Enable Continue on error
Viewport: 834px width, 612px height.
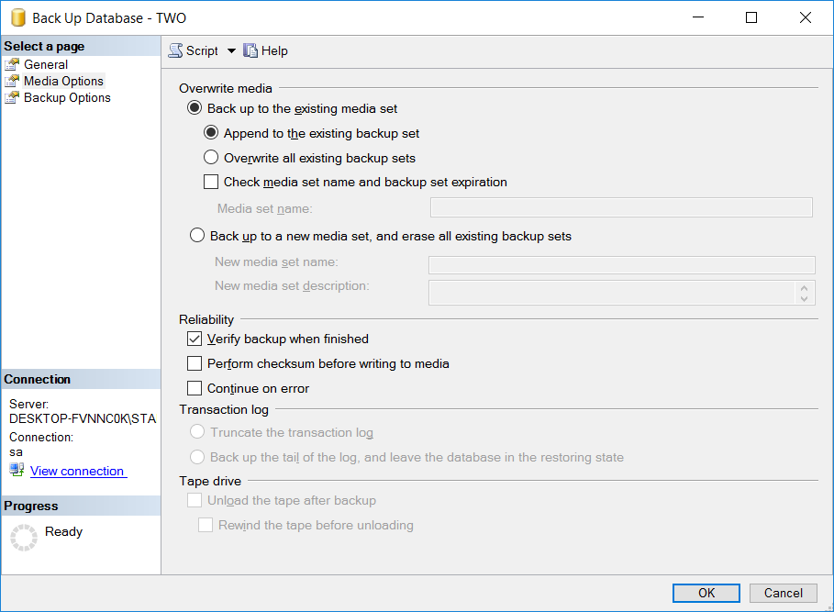point(195,388)
